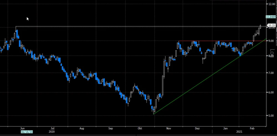Click the 8.00 price axis label
This screenshot has width=277, height=136.
click(271, 56)
